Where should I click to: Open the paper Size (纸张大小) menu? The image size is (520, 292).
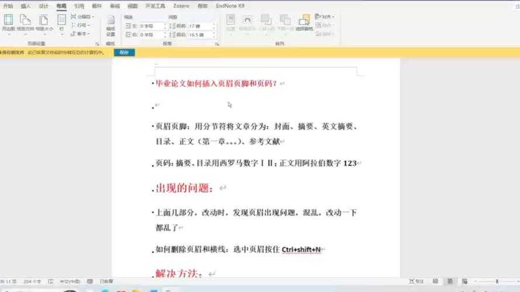pos(44,23)
